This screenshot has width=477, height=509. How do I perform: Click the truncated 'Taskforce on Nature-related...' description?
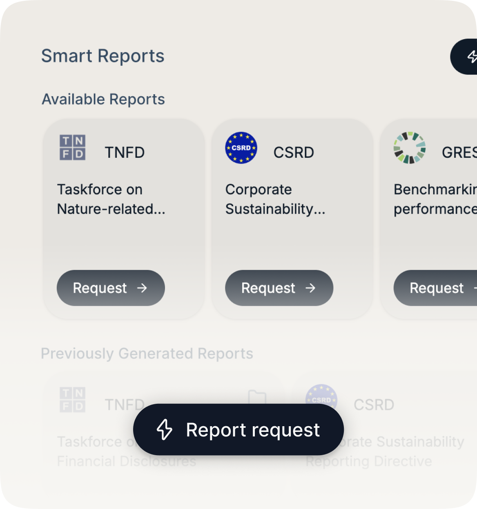[x=111, y=199]
